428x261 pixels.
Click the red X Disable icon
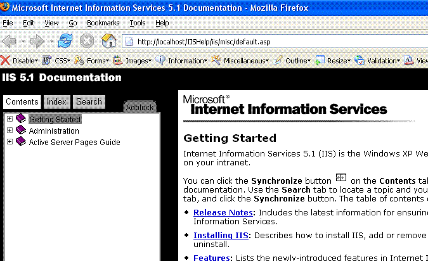coord(5,60)
